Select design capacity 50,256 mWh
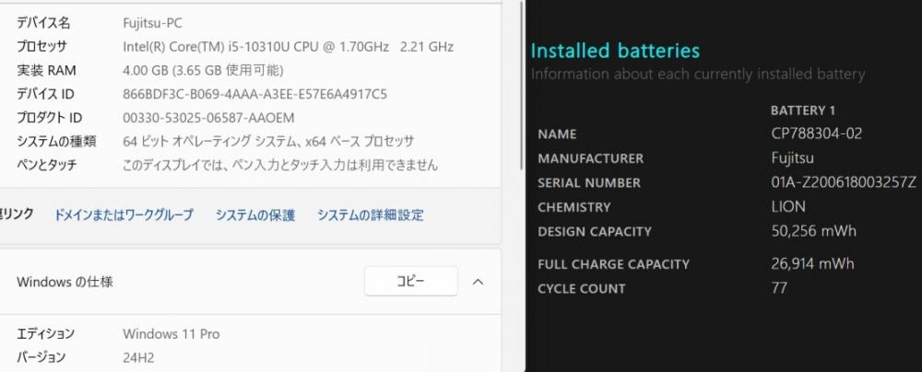Image resolution: width=922 pixels, height=372 pixels. [x=814, y=231]
